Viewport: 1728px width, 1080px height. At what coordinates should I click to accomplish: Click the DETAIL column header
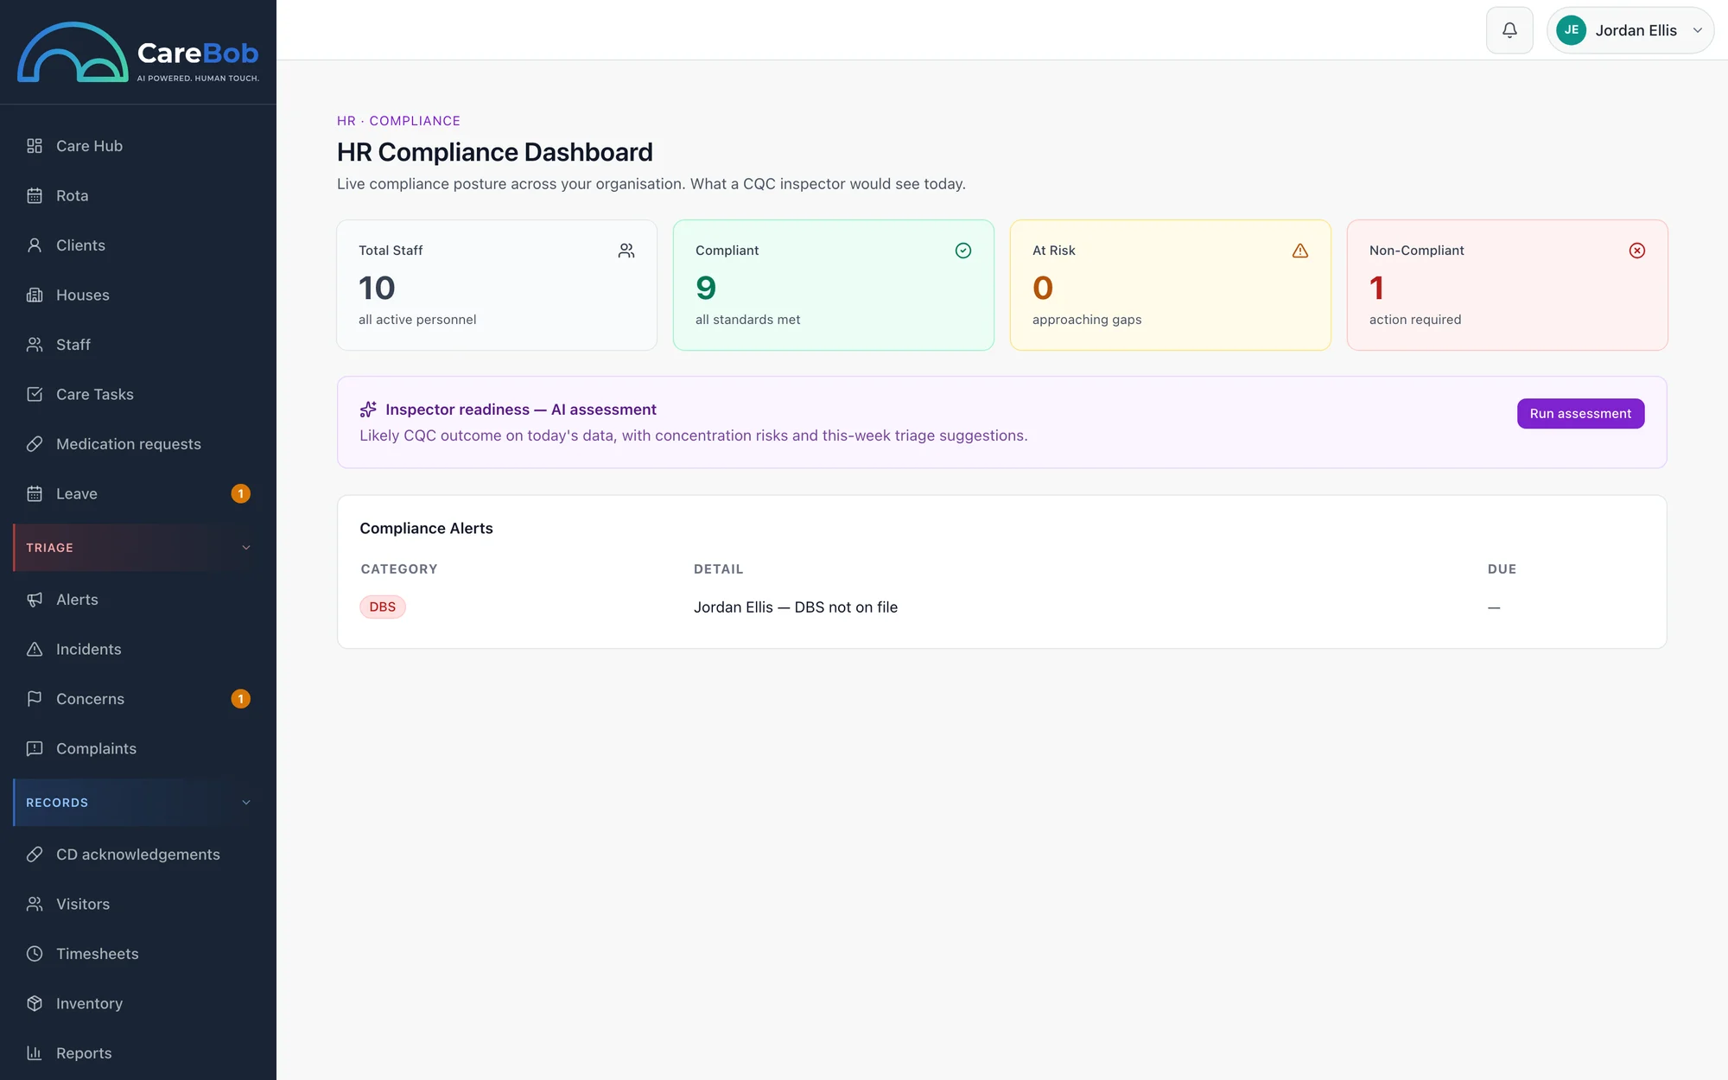click(x=719, y=569)
